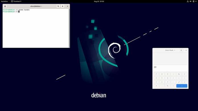
Task: Click the terminal's vertical scrollbar
Action: (x=69, y=28)
